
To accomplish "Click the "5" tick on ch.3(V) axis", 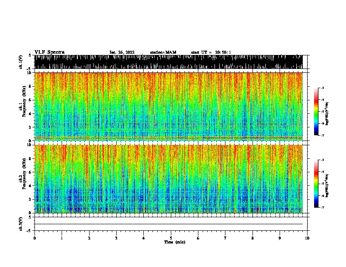I will pos(30,217).
